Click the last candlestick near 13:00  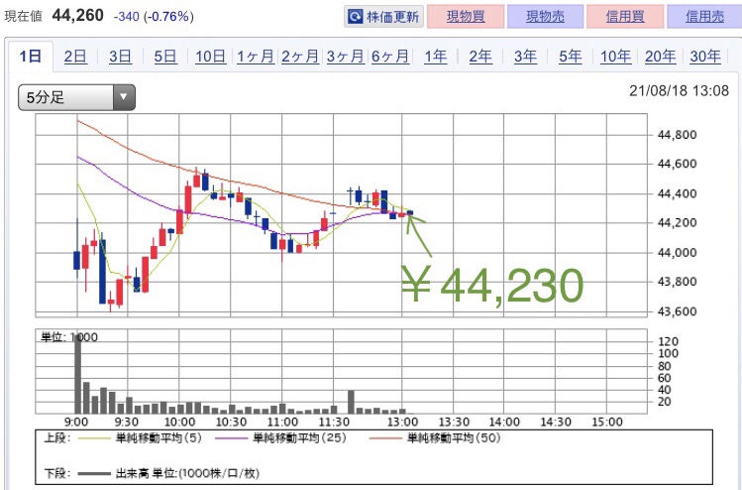click(x=410, y=212)
